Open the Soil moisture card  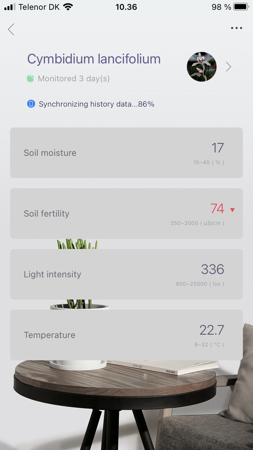coord(126,153)
